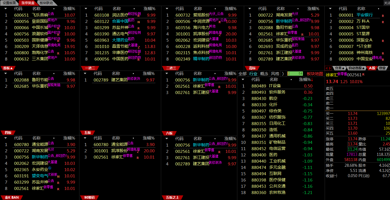Click the N marker beside 望变电气
The width and height of the screenshot is (390, 200).
coord(58,177)
